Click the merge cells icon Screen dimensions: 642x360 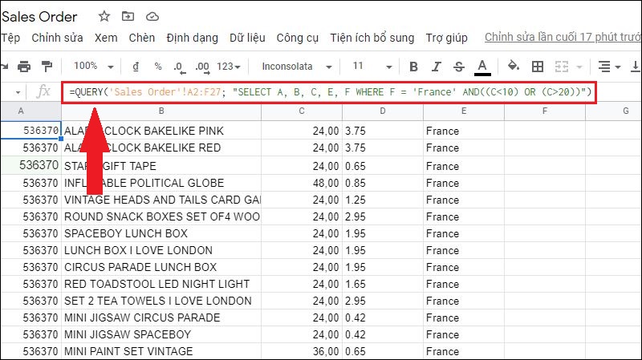pos(561,67)
